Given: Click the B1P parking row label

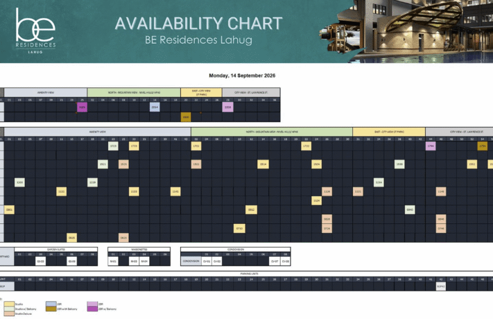Looking at the screenshot, I should tap(7, 287).
